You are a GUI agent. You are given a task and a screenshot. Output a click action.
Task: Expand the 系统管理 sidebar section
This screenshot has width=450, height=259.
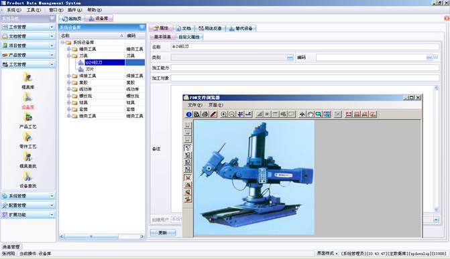[28, 196]
